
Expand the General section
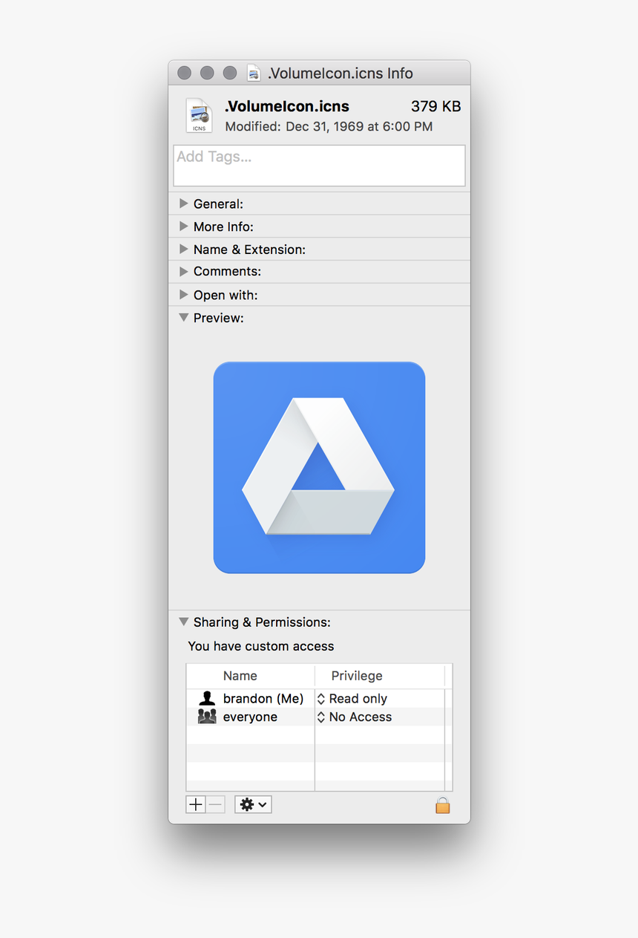[x=183, y=203]
